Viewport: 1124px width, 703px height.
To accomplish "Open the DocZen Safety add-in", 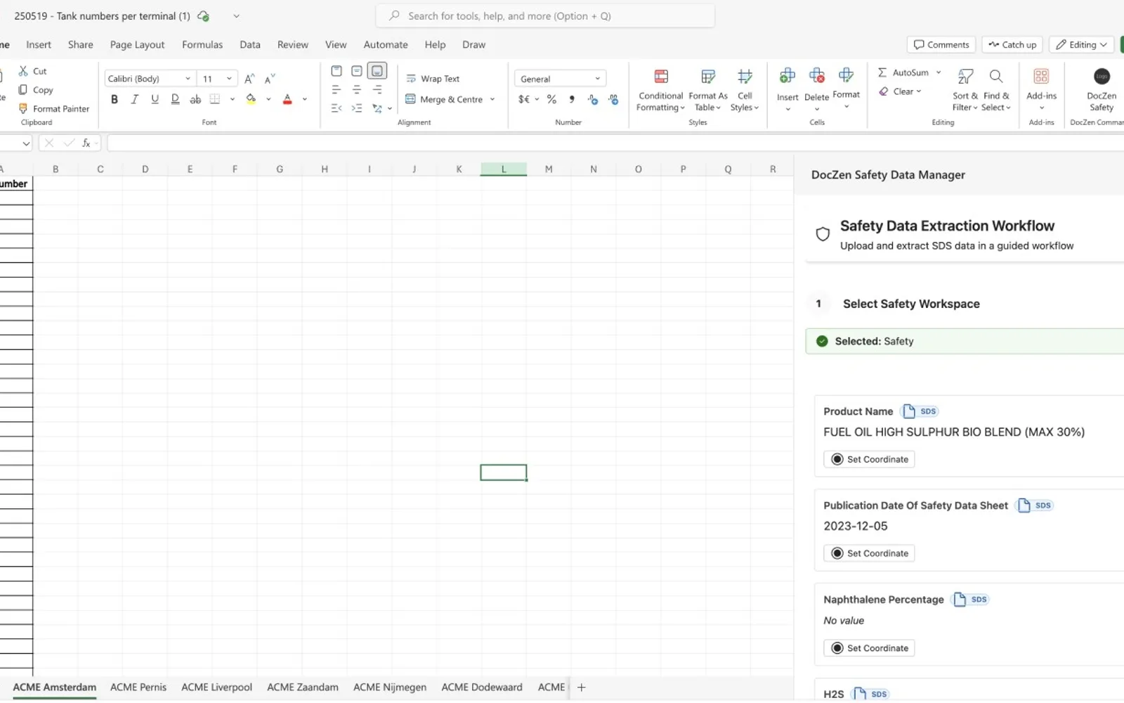I will 1102,91.
